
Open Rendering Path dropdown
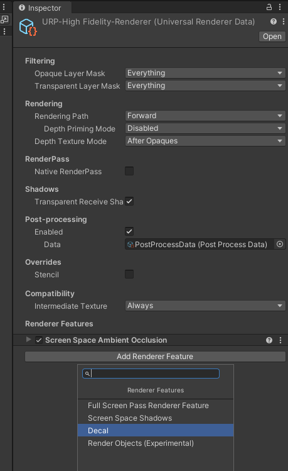click(205, 116)
